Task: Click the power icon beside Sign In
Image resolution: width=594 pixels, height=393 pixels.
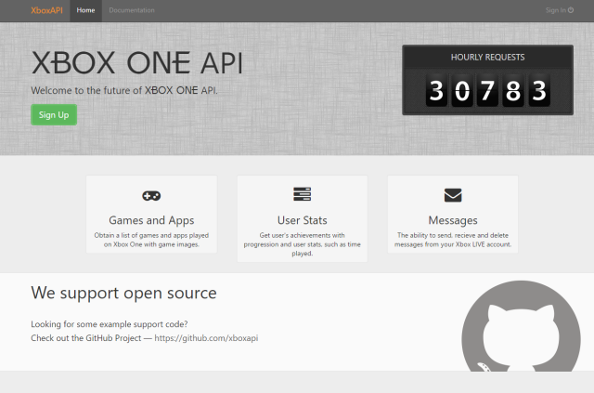Action: [571, 10]
